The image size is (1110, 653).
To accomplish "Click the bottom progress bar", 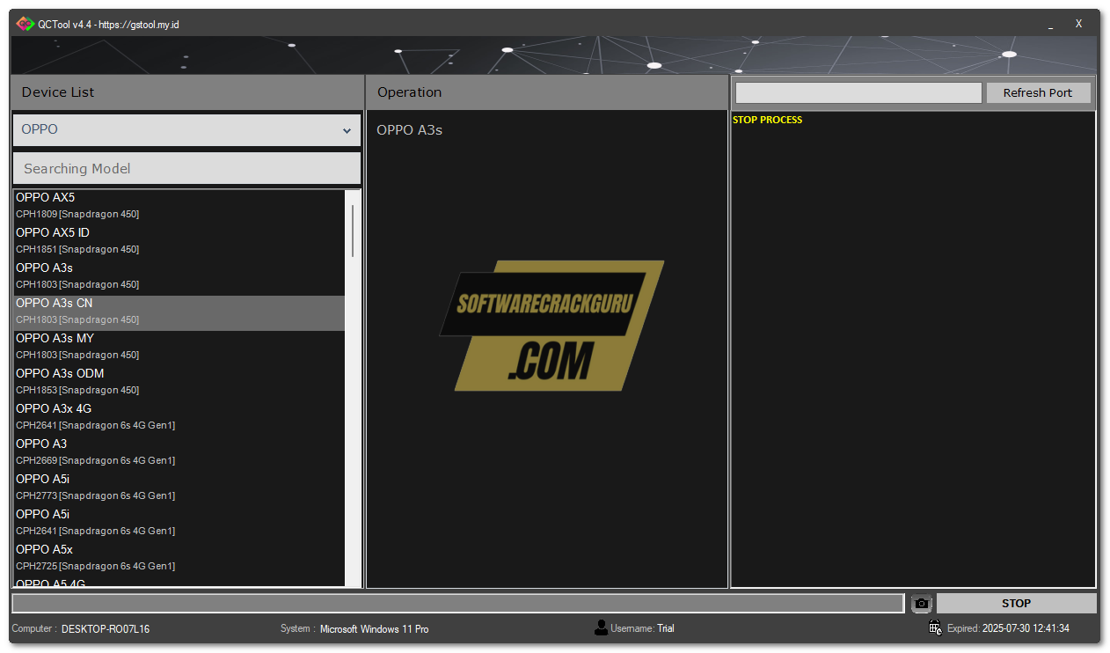I will click(x=457, y=603).
